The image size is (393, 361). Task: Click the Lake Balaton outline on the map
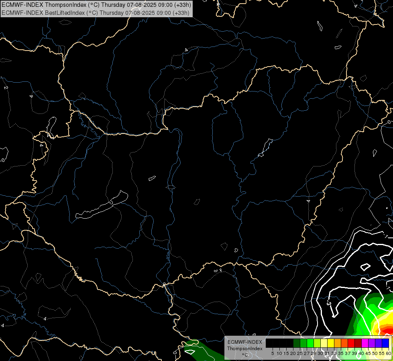(x=102, y=205)
